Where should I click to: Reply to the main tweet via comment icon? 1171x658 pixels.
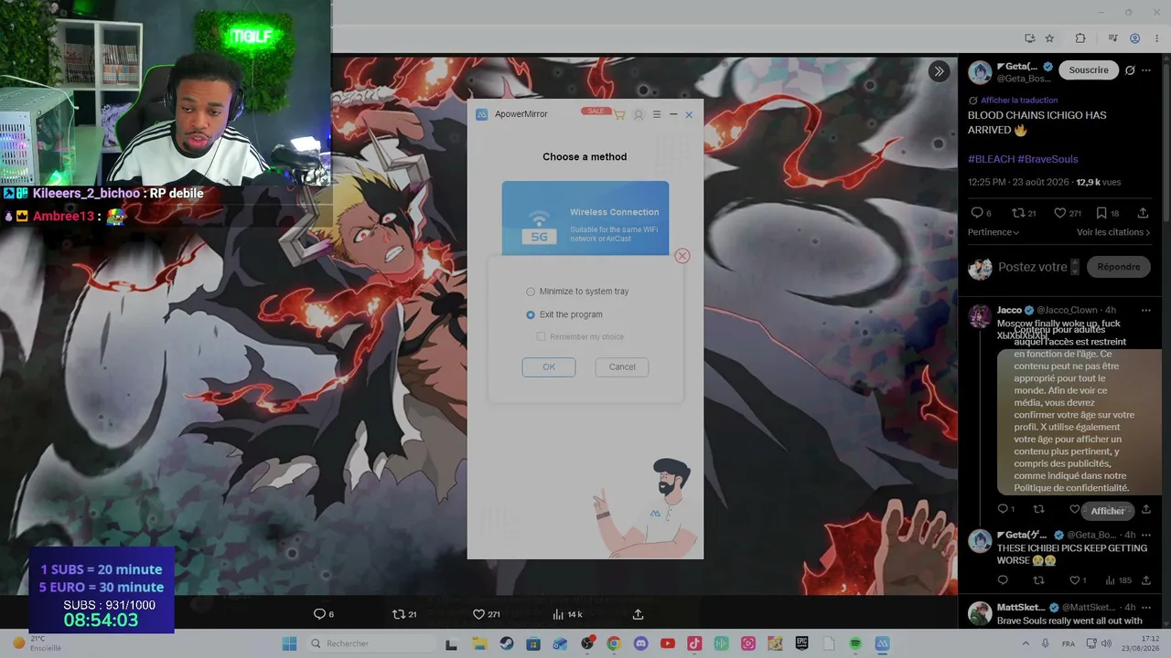click(977, 213)
